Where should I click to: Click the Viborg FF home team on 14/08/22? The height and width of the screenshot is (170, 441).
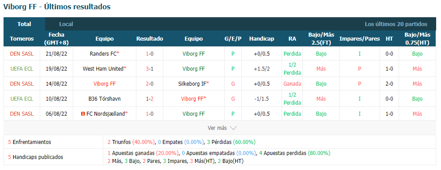coord(105,83)
